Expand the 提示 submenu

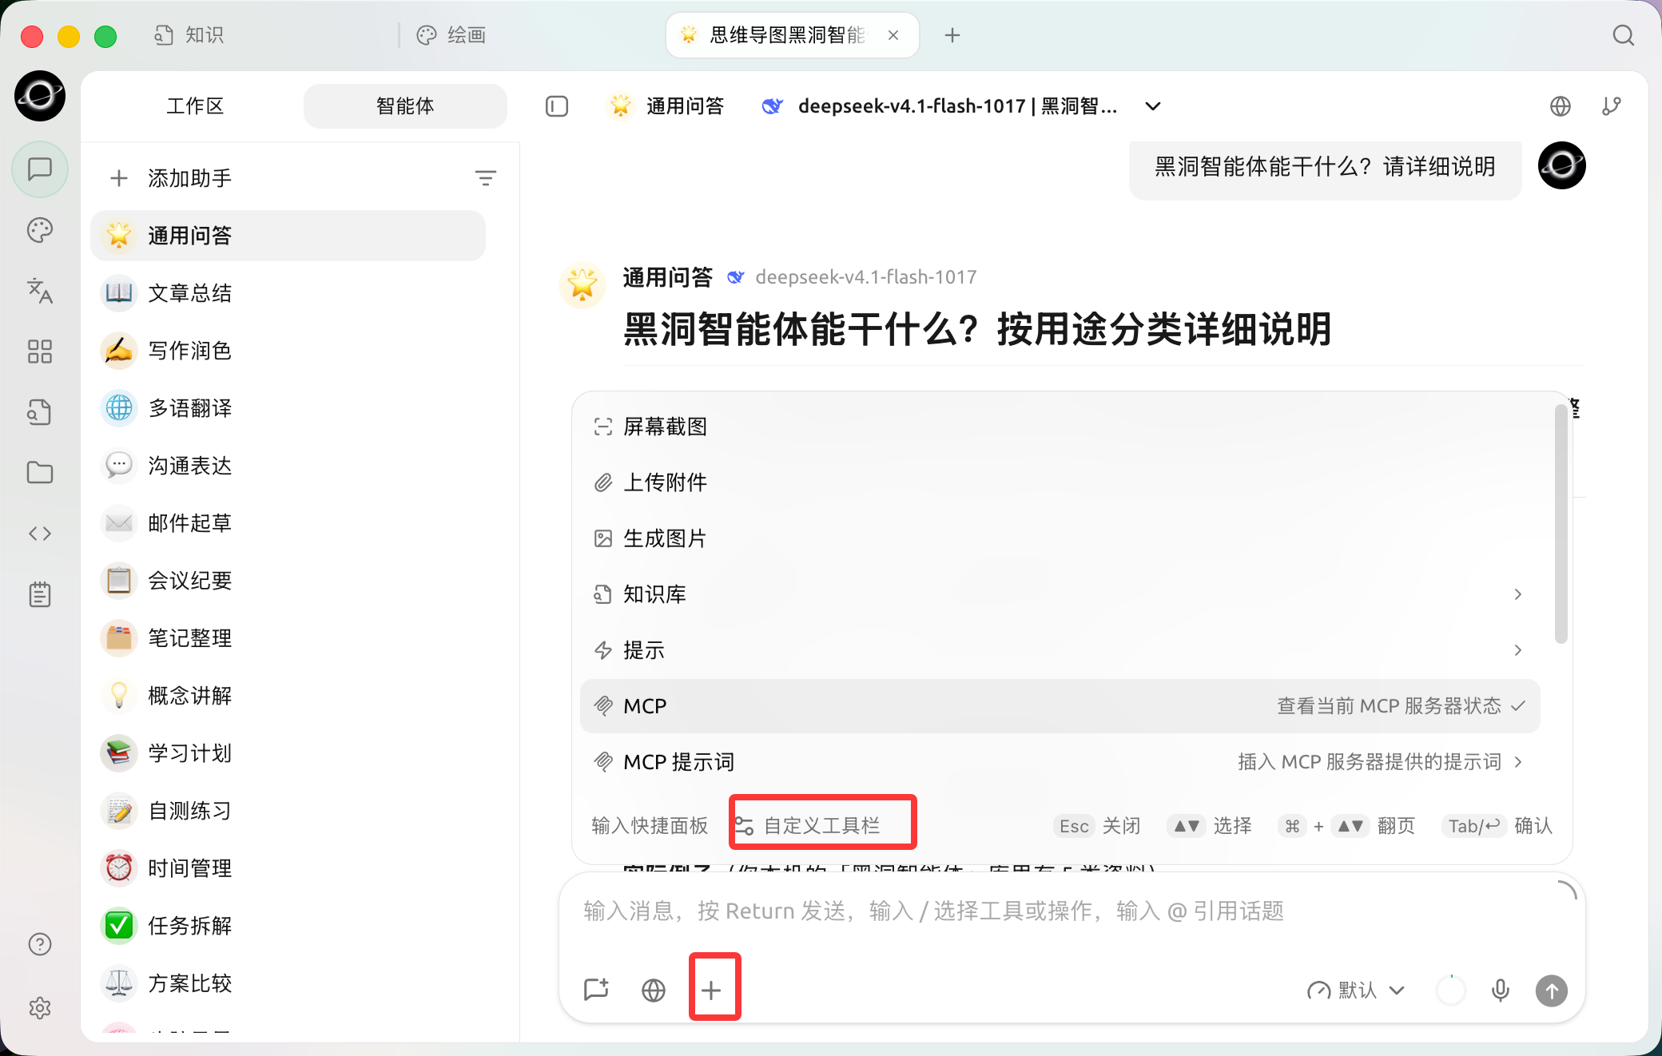[x=1518, y=650]
